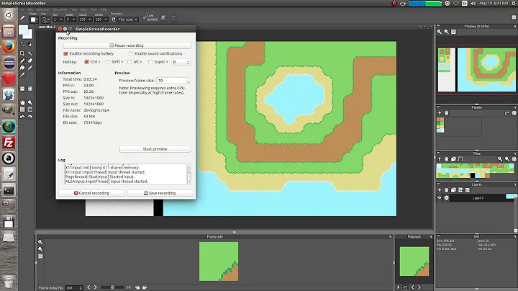Select the pencil tool in the left toolbox
The image size is (518, 291).
22,61
